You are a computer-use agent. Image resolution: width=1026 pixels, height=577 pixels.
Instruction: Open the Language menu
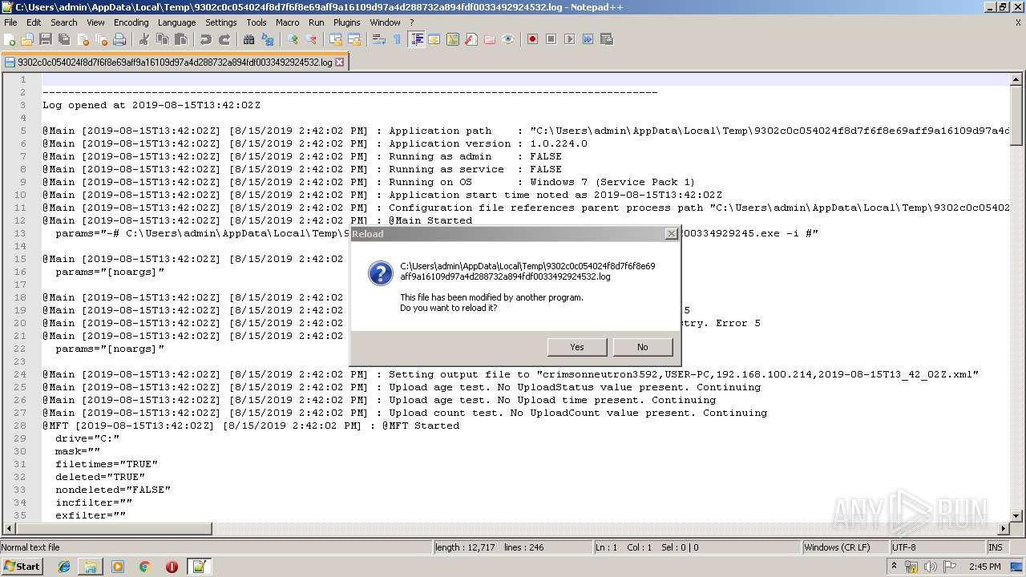click(176, 22)
